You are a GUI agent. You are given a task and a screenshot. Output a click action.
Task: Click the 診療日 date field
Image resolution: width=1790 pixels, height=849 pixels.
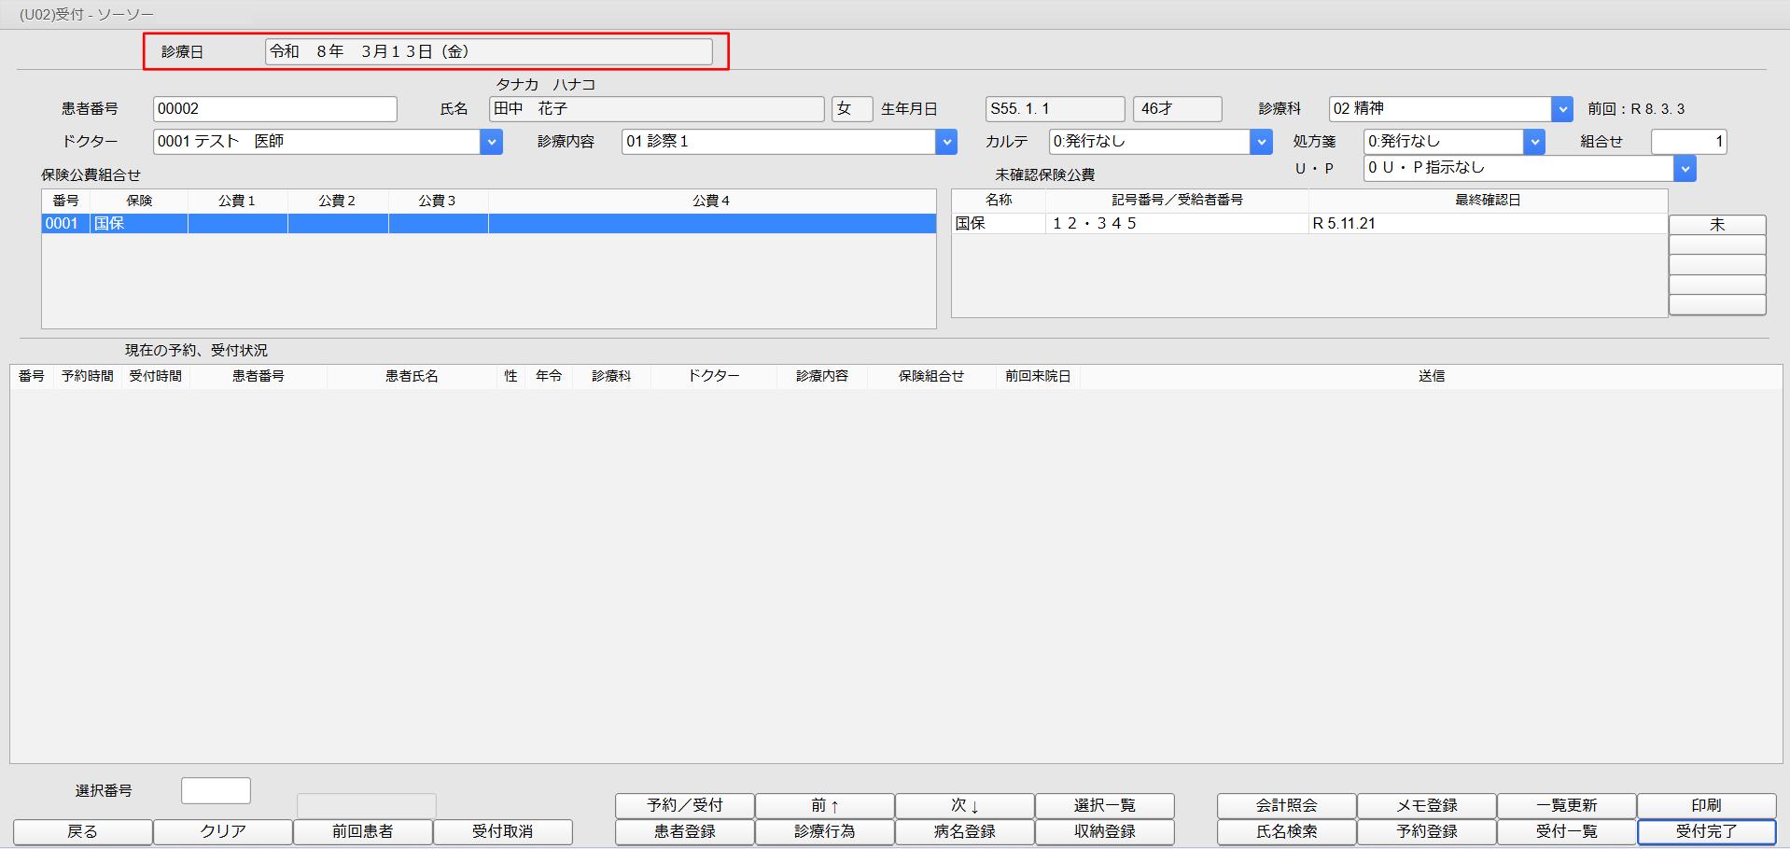[488, 52]
